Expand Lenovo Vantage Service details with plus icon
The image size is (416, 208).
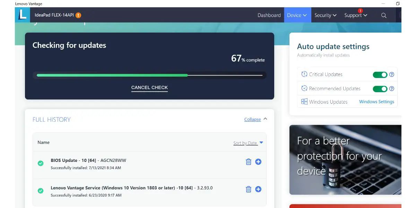258,189
